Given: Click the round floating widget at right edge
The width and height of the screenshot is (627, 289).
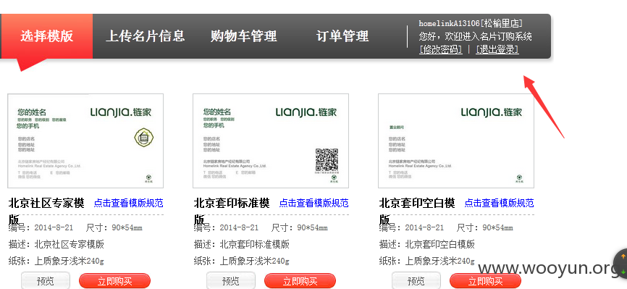Looking at the screenshot, I should pos(621,264).
